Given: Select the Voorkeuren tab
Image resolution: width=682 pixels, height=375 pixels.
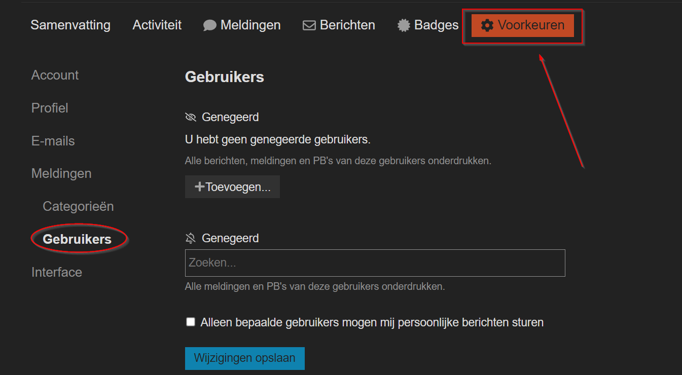Looking at the screenshot, I should [523, 25].
